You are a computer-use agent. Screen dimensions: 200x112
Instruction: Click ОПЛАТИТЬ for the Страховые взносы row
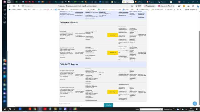tap(113, 53)
